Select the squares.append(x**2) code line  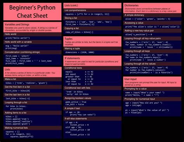click(x=22, y=137)
